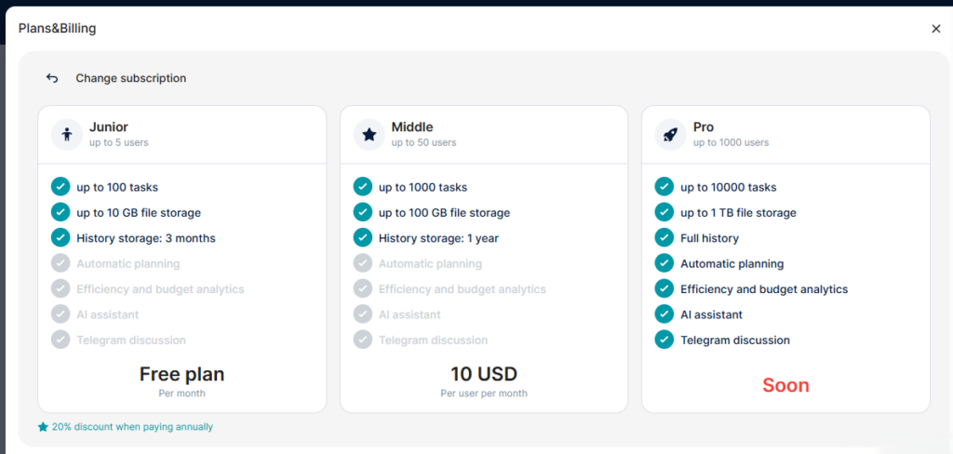953x454 pixels.
Task: Click the 'up to 50 users' text
Action: click(423, 143)
